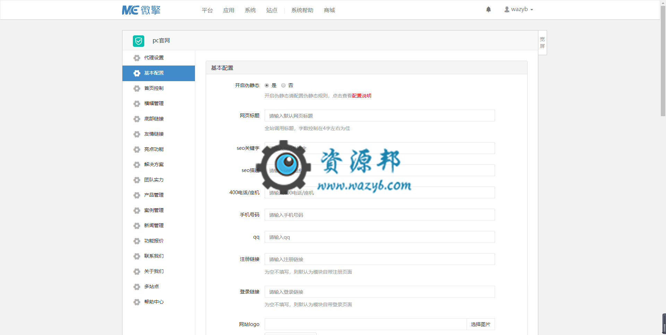Click the gear icon beside 首页控制
Viewport: 666px width, 335px height.
137,88
